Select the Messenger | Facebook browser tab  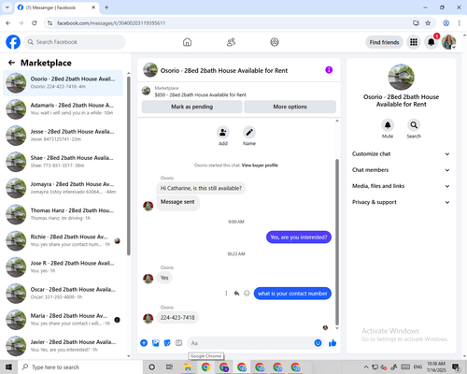[x=57, y=7]
